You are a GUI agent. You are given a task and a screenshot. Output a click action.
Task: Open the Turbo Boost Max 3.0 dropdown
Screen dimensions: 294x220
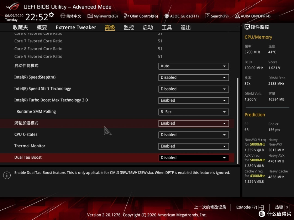point(194,100)
